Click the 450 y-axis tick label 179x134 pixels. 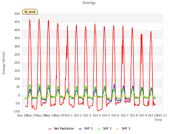tap(17, 22)
